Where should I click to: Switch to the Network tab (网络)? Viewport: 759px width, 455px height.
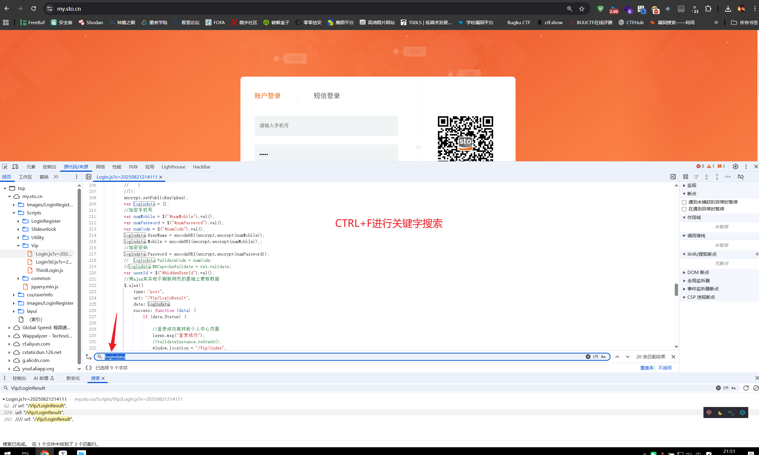(100, 167)
